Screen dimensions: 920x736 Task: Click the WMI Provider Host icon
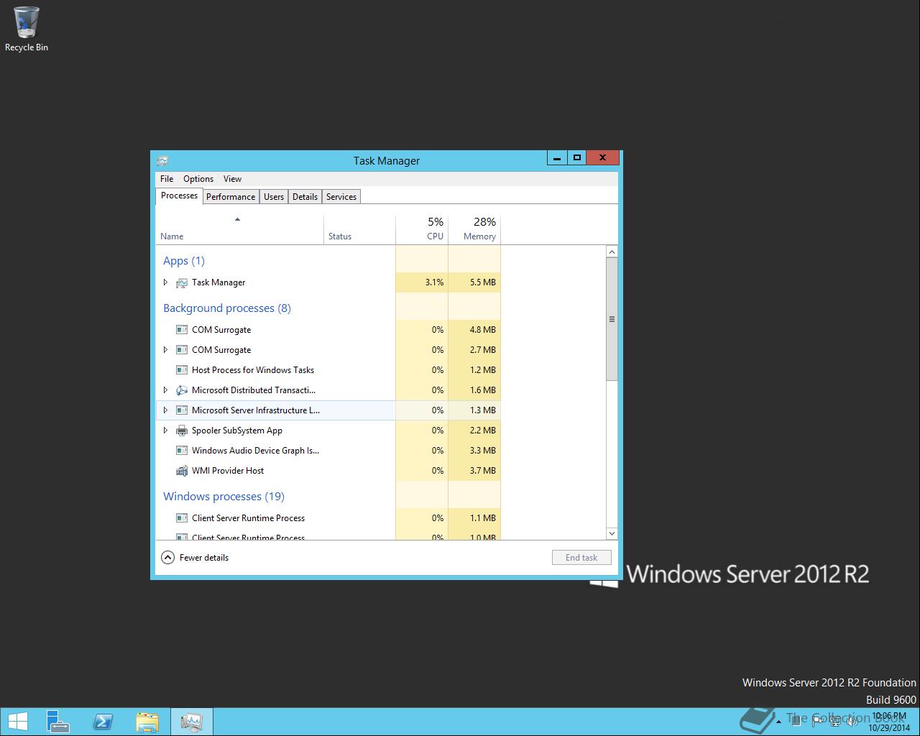tap(182, 471)
